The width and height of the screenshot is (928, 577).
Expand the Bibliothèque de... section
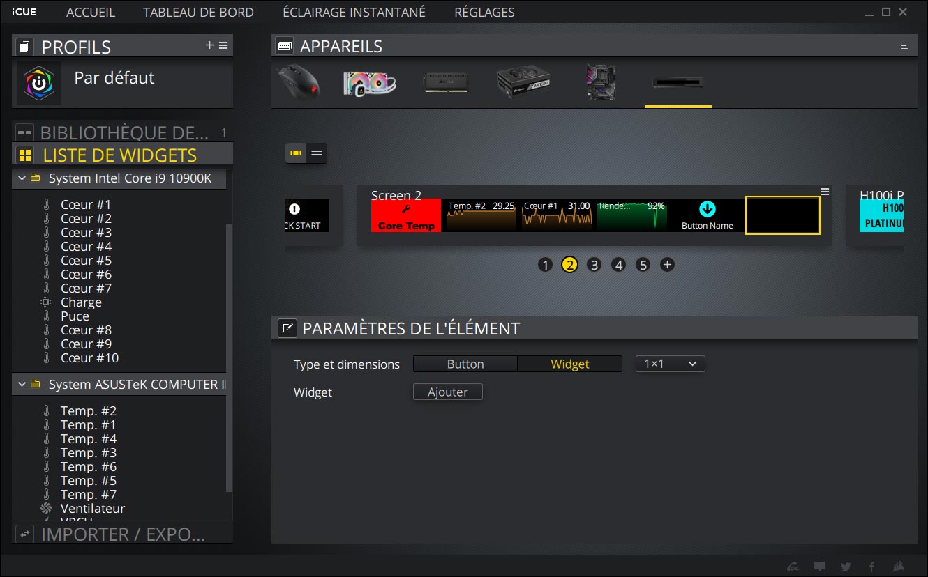(123, 132)
